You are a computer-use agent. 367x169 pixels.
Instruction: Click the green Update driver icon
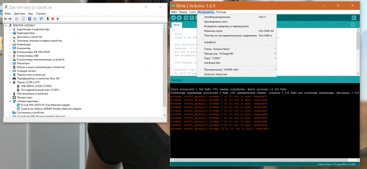[48, 19]
